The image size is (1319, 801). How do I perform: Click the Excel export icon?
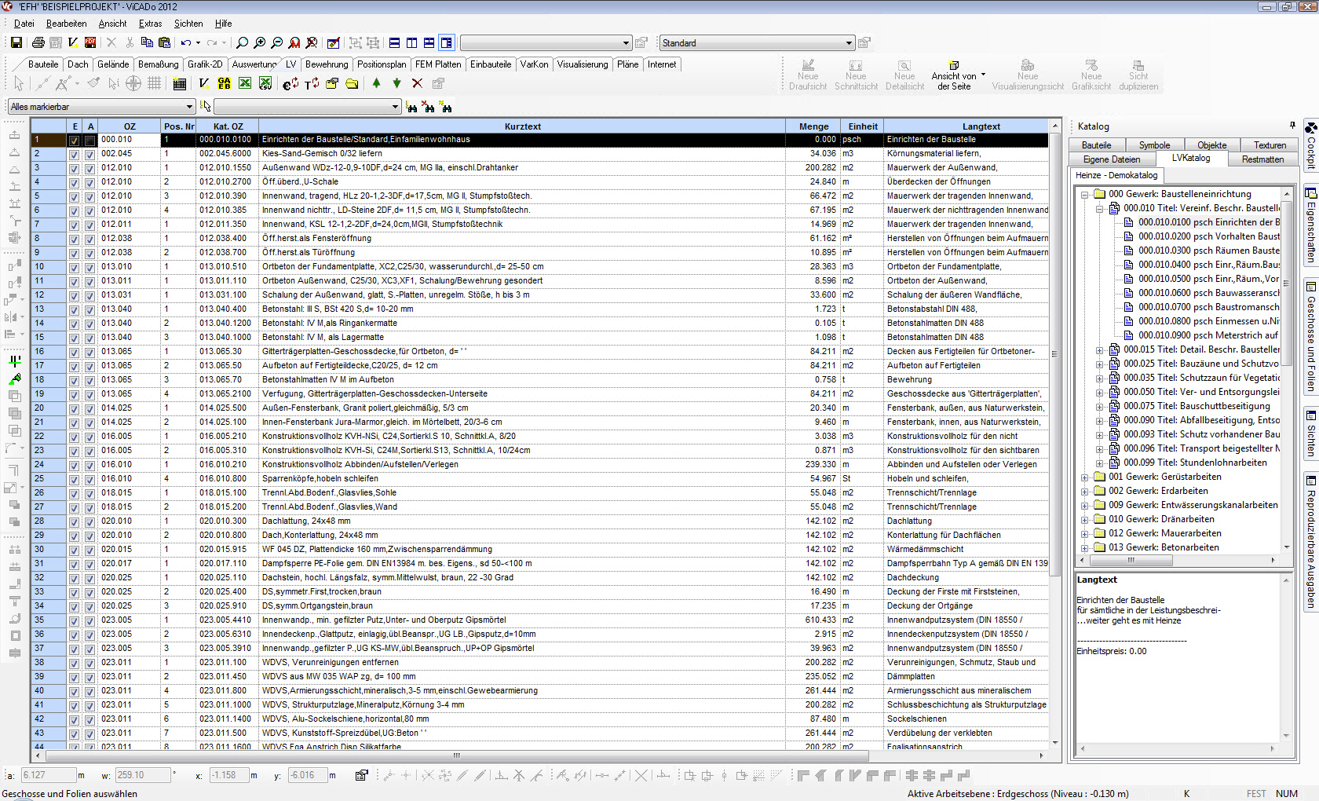click(245, 83)
